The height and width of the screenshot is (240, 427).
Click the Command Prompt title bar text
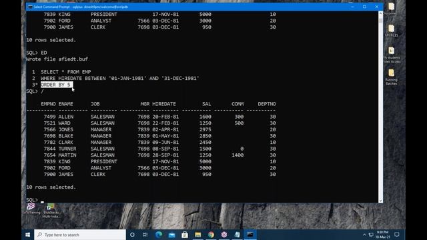(x=81, y=7)
